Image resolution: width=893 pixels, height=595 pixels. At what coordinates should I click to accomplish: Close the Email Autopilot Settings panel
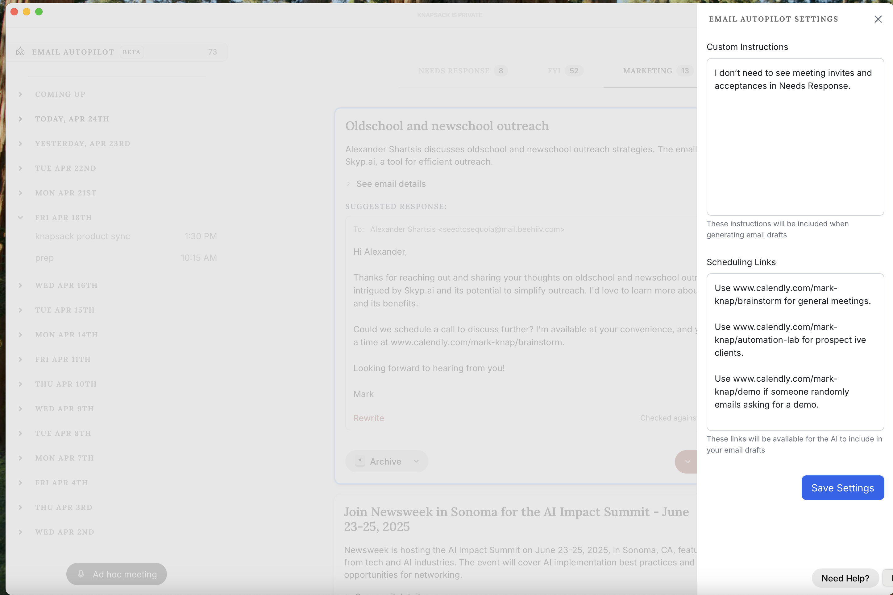pos(878,19)
